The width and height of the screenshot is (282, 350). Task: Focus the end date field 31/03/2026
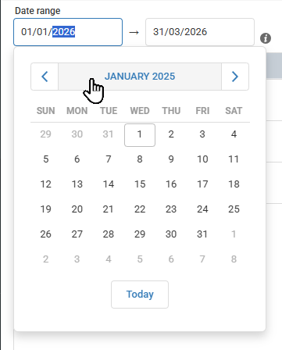pos(200,32)
